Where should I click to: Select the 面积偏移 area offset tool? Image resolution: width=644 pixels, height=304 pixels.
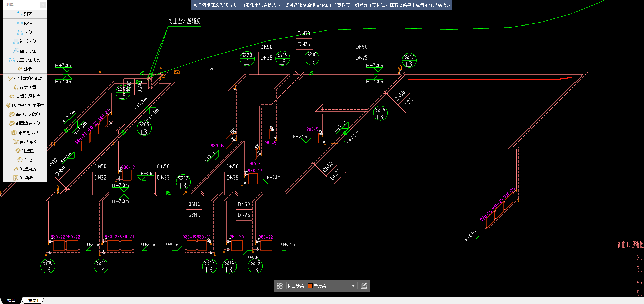coord(25,142)
